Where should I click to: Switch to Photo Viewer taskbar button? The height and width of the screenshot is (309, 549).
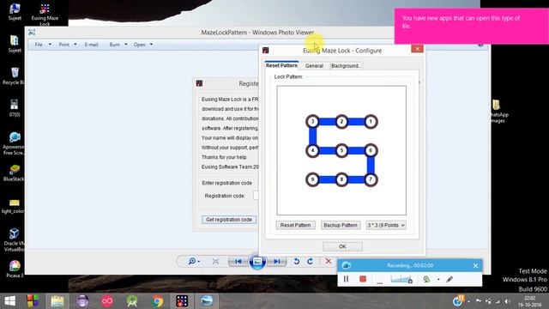point(207,301)
